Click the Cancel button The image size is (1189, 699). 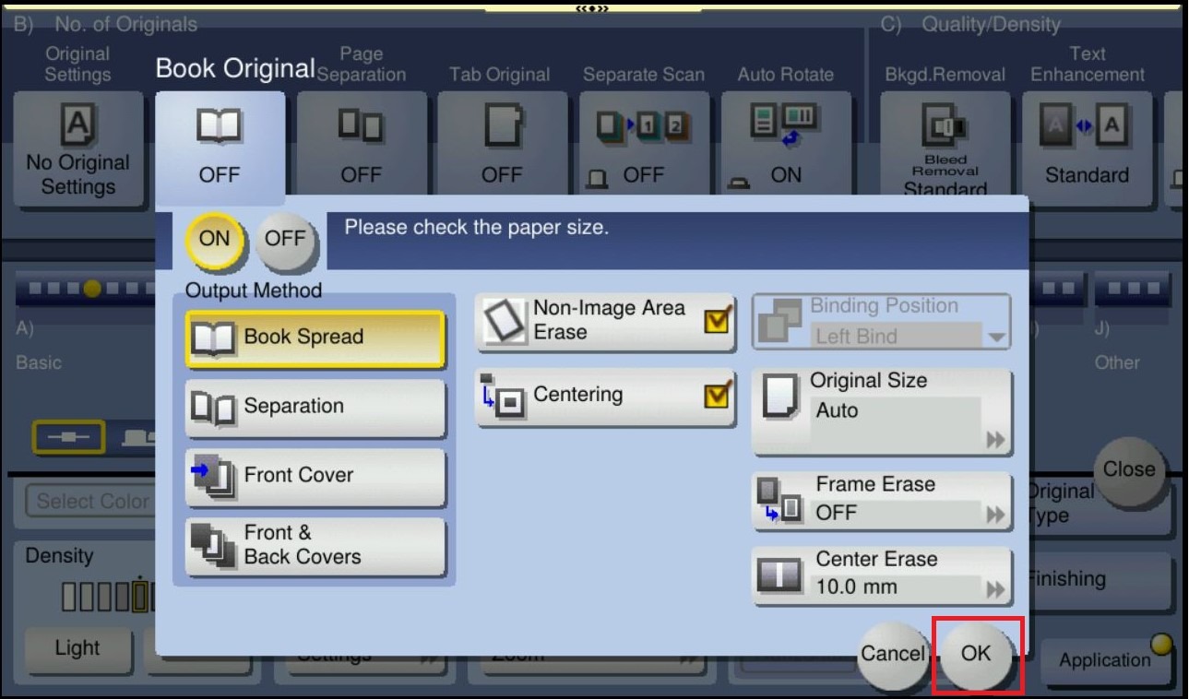892,654
